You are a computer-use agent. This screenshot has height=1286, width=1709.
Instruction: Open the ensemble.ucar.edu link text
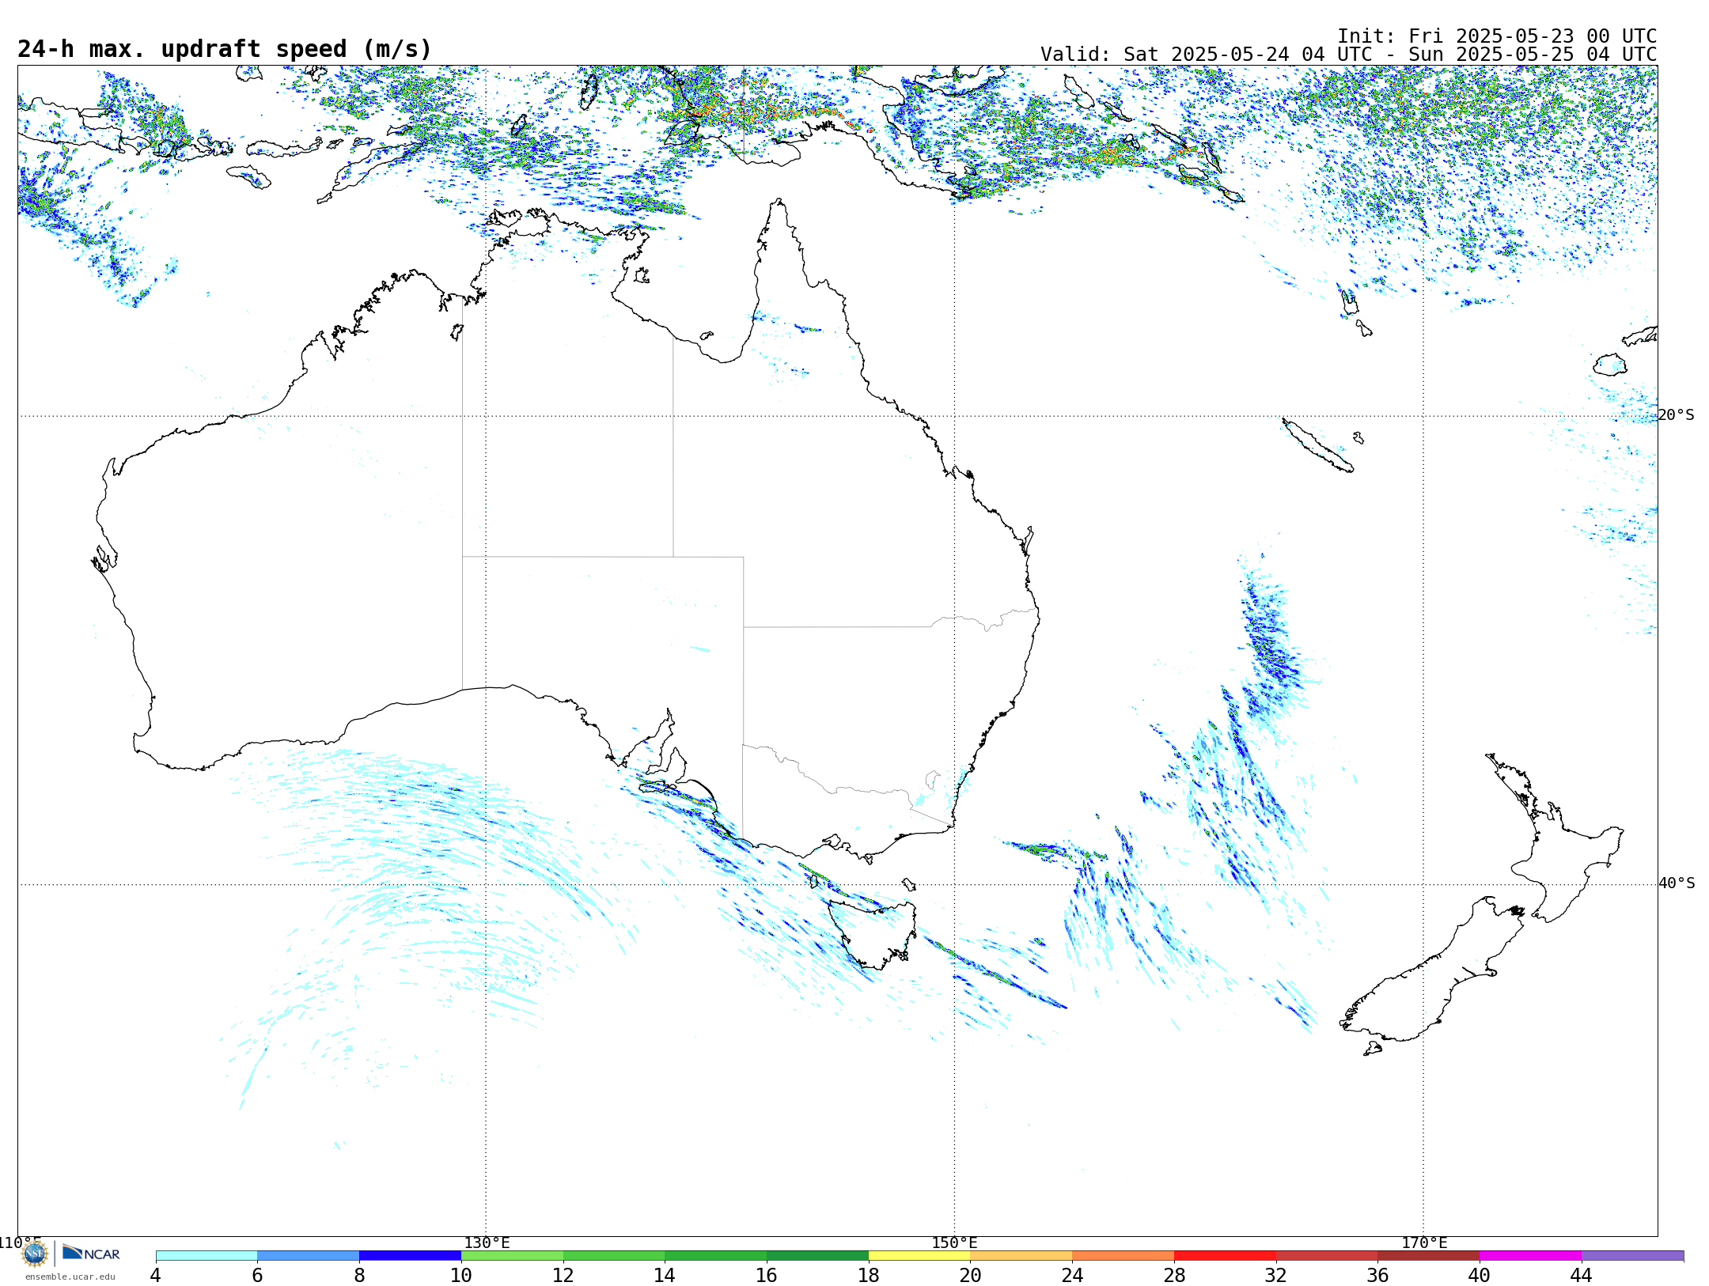70,1277
